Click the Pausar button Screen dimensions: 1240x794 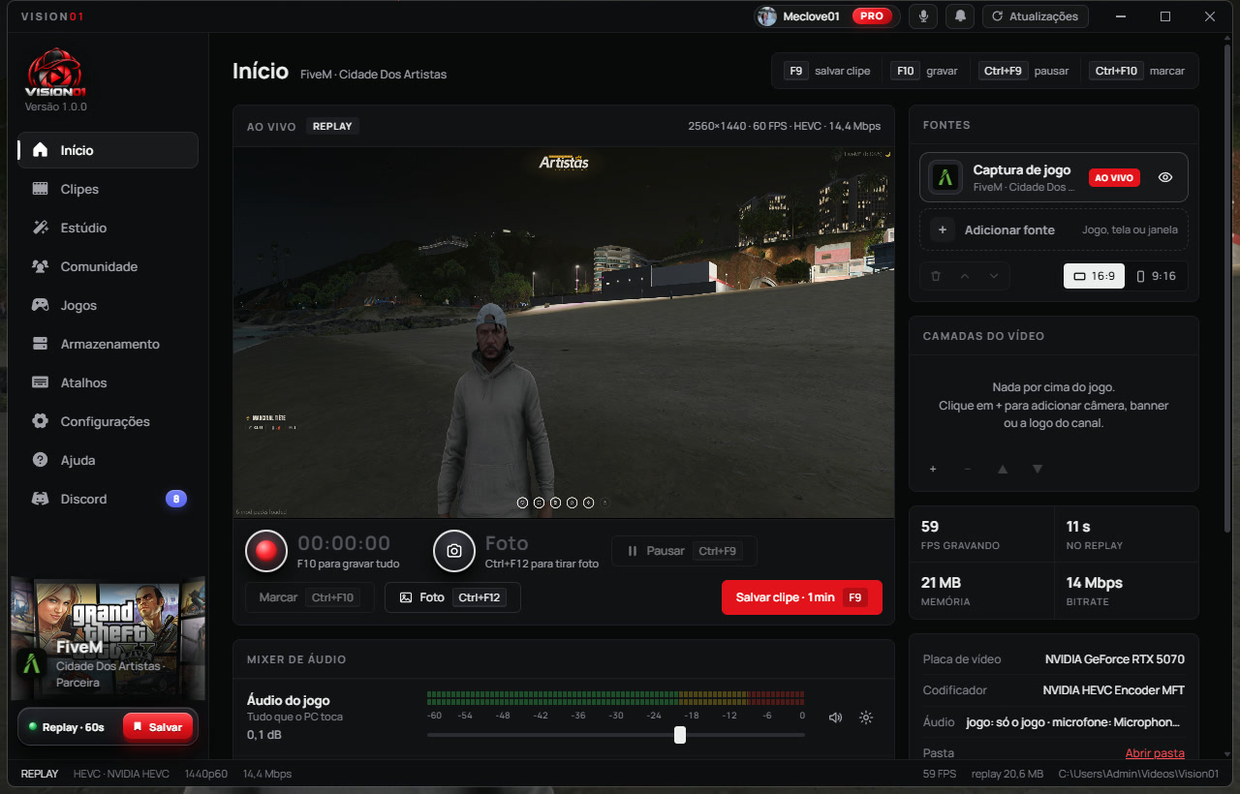[684, 551]
